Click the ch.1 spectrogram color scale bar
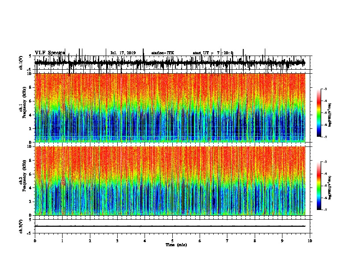349x270 pixels. (319, 113)
